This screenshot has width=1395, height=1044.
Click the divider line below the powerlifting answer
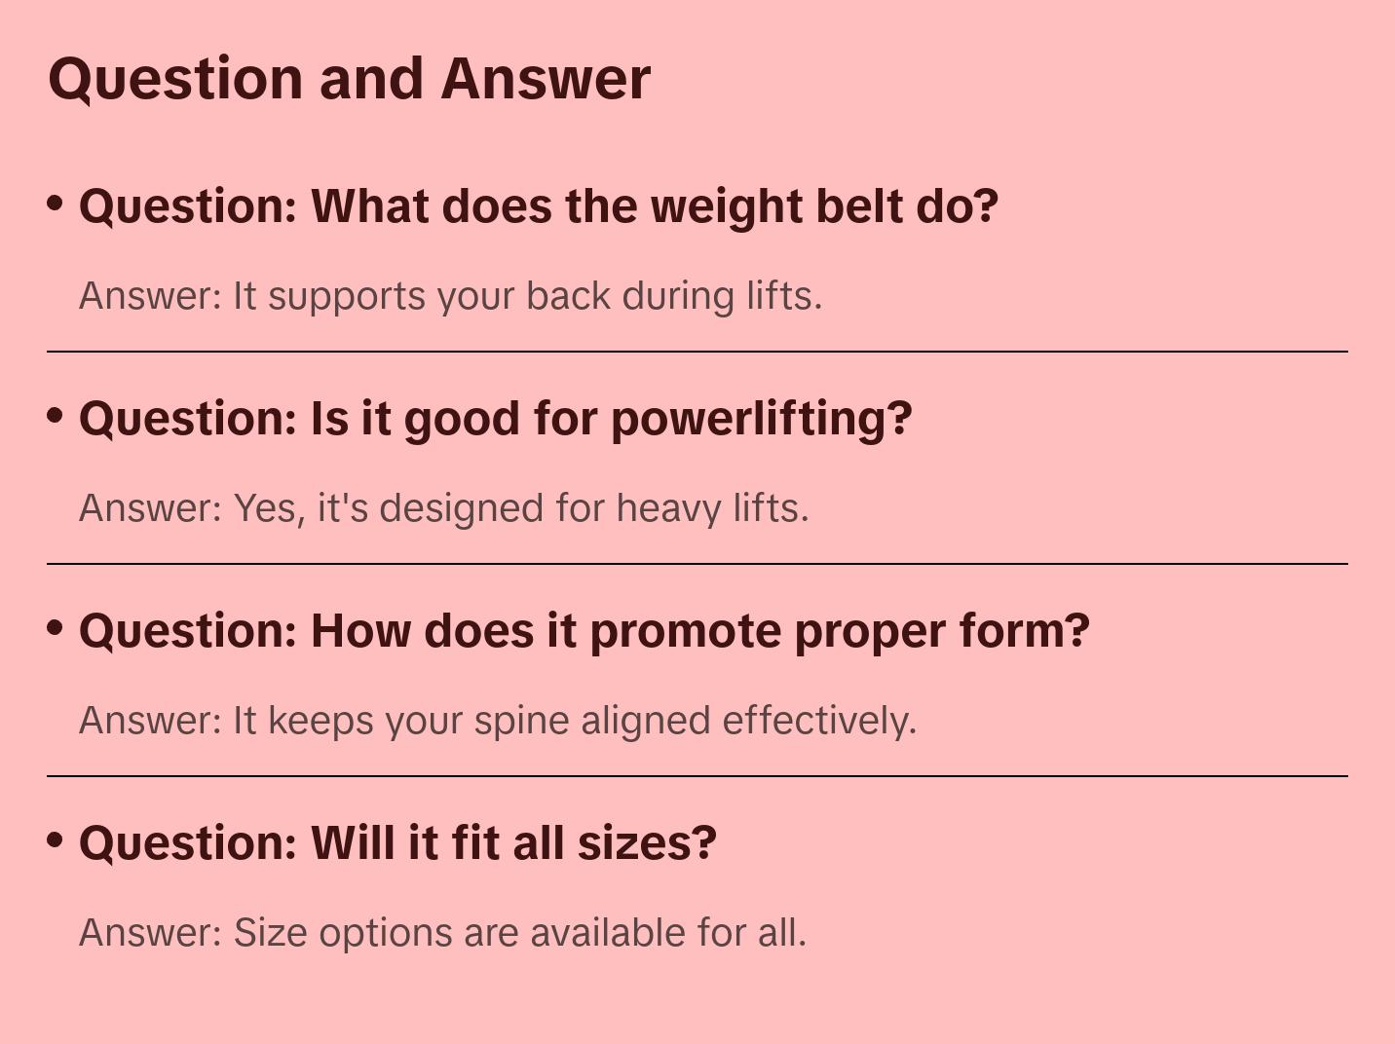tap(697, 564)
